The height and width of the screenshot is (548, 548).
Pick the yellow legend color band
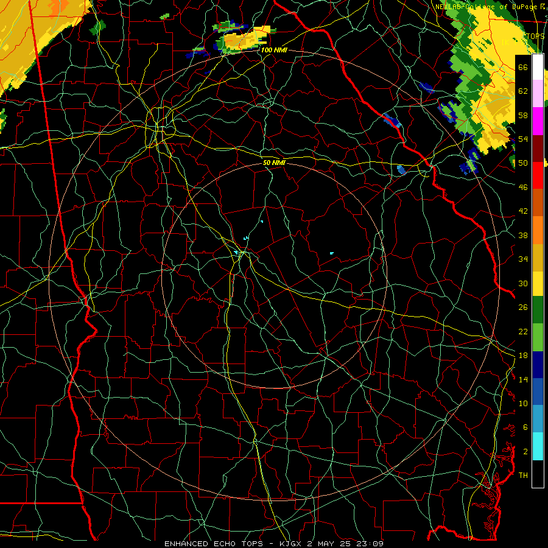[x=538, y=283]
